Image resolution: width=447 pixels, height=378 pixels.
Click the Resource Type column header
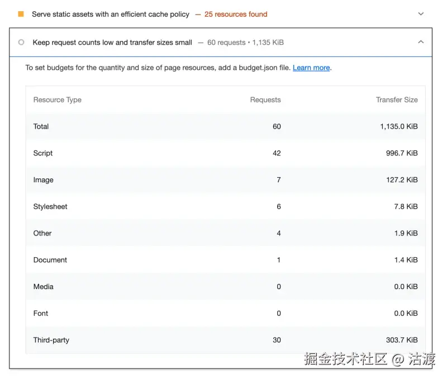tap(57, 100)
